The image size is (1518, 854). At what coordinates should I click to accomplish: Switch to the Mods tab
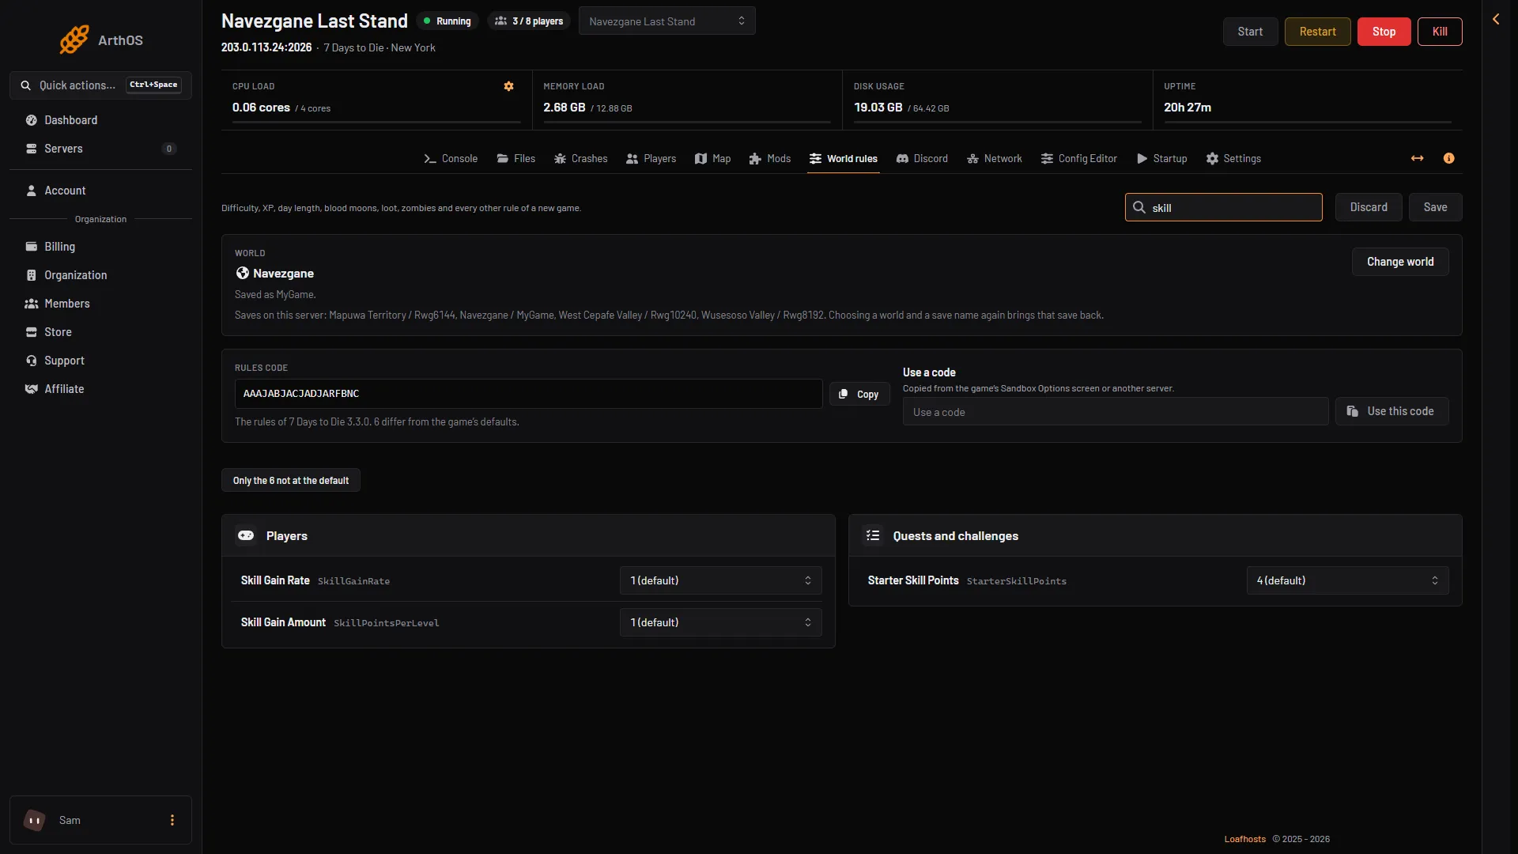[769, 158]
